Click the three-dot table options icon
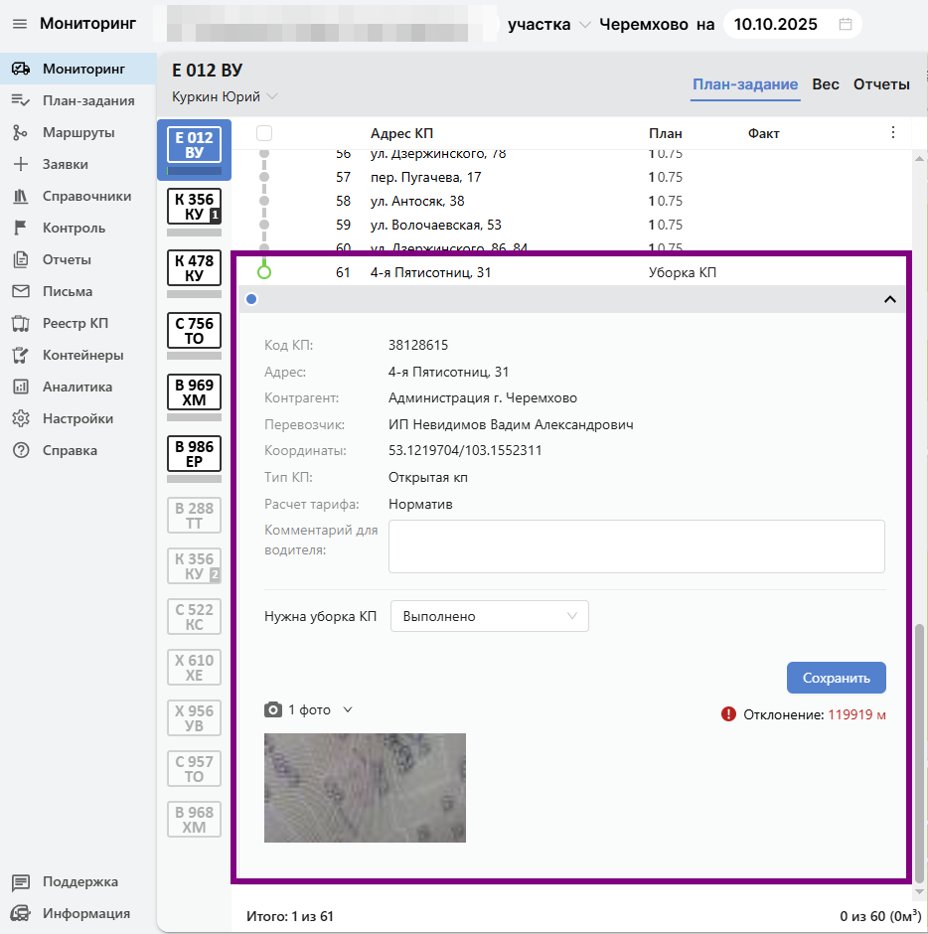928x934 pixels. pyautogui.click(x=892, y=133)
